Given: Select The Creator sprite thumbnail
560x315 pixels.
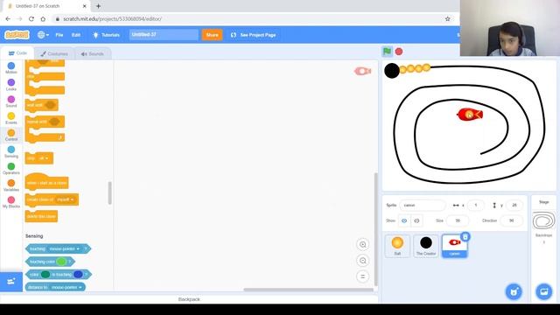Looking at the screenshot, I should (426, 246).
